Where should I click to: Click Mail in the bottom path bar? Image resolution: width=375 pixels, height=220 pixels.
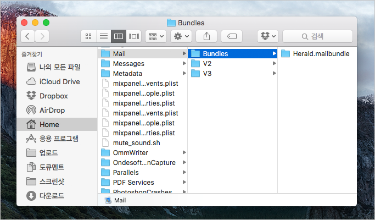pyautogui.click(x=115, y=200)
